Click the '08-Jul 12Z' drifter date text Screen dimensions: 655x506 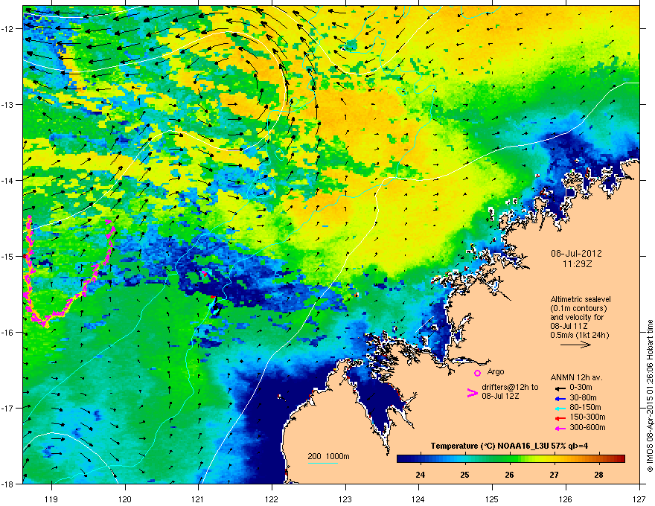coord(500,396)
